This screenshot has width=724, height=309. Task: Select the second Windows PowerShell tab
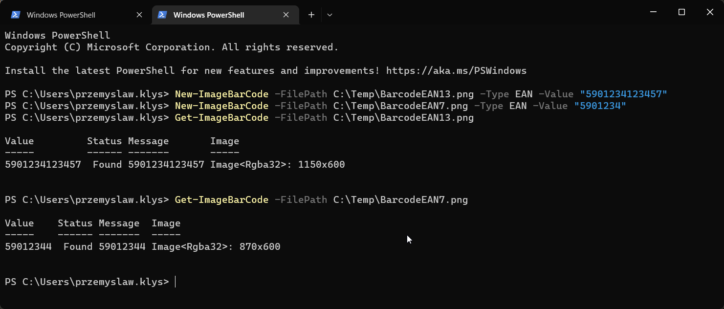pos(210,15)
